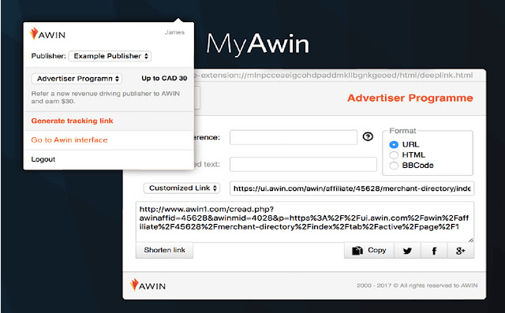Click the MyAwin title text
This screenshot has height=313, width=505.
click(258, 43)
